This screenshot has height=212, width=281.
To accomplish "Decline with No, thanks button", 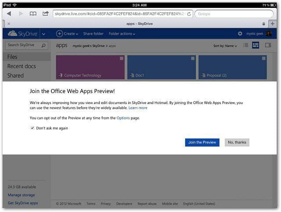I will (237, 142).
